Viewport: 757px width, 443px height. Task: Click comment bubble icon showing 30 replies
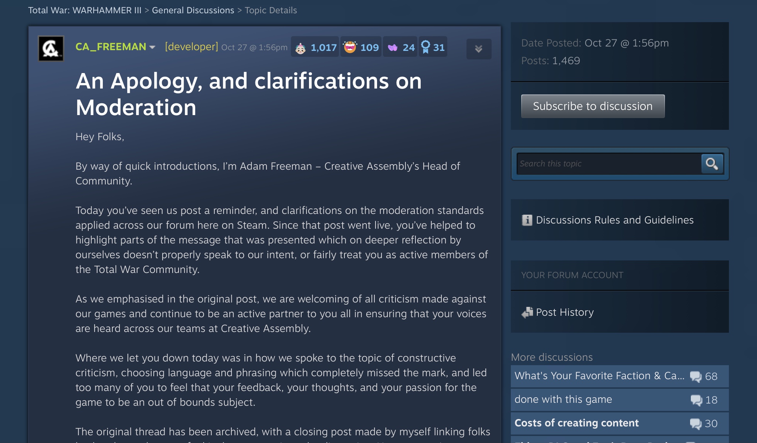coord(696,424)
